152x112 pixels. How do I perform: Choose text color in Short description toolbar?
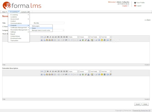pos(88,40)
